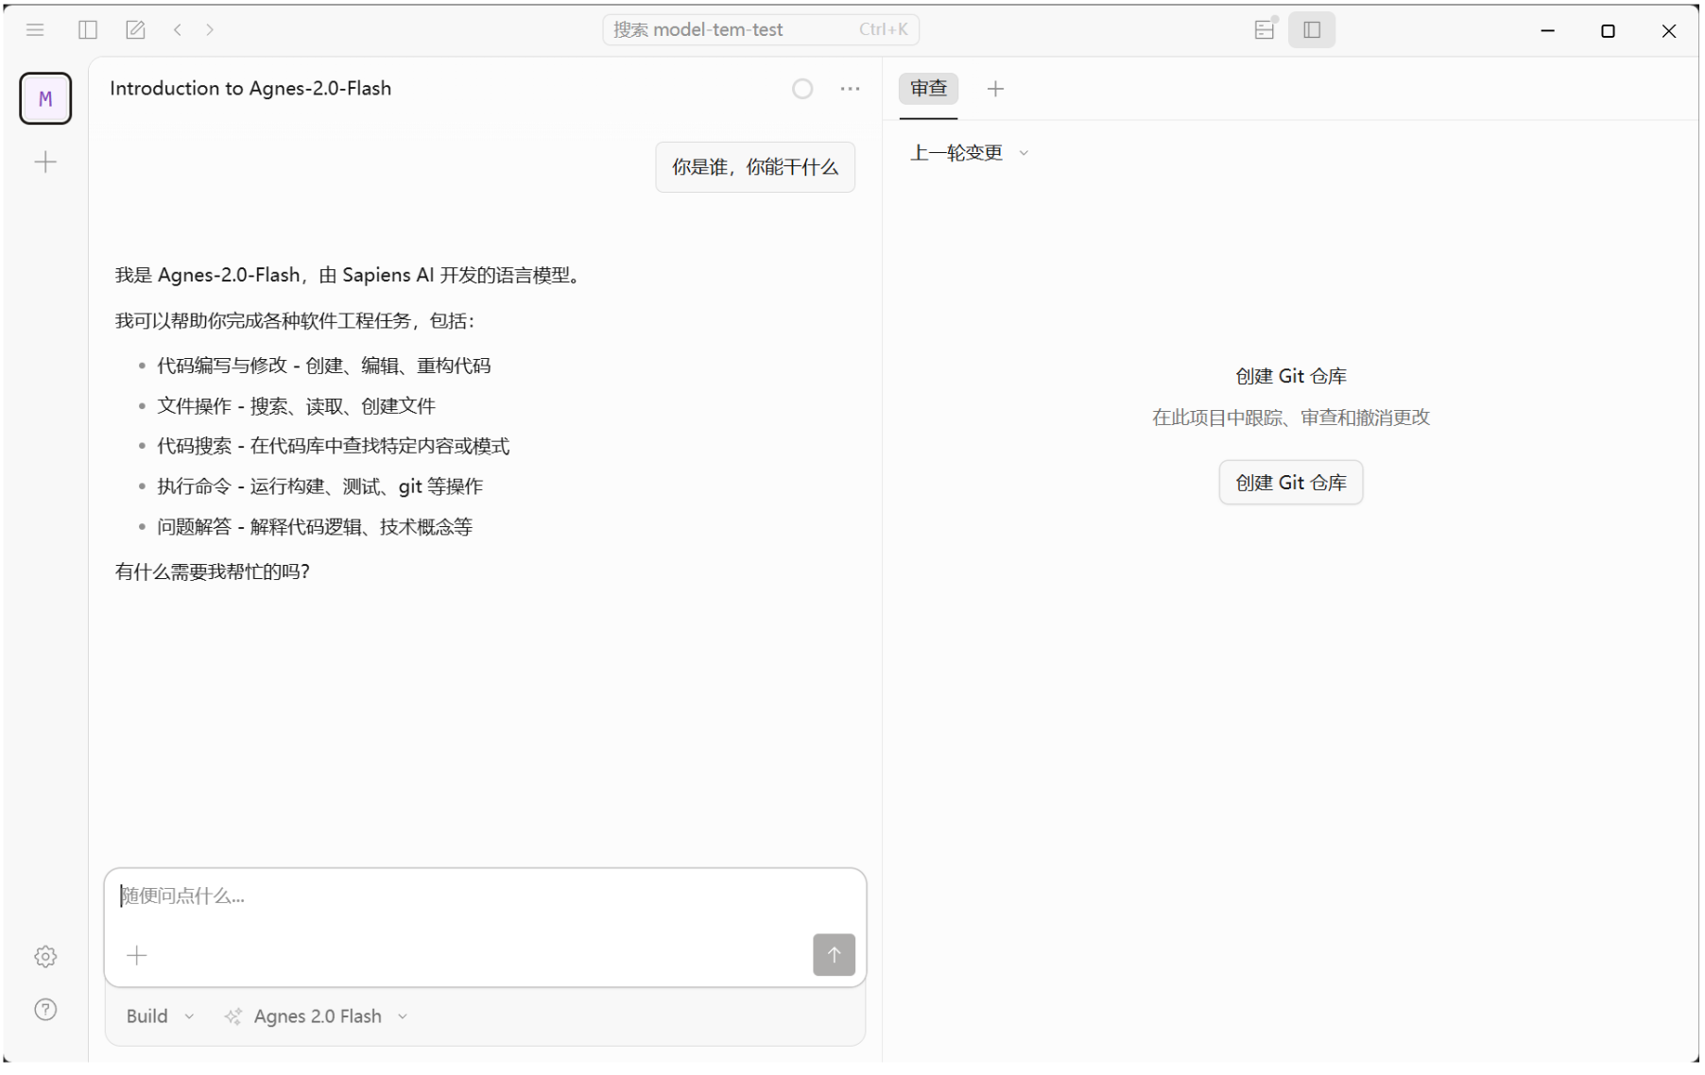Toggle the left sidebar panel icon
Viewport: 1705px width, 1075px height.
88,30
